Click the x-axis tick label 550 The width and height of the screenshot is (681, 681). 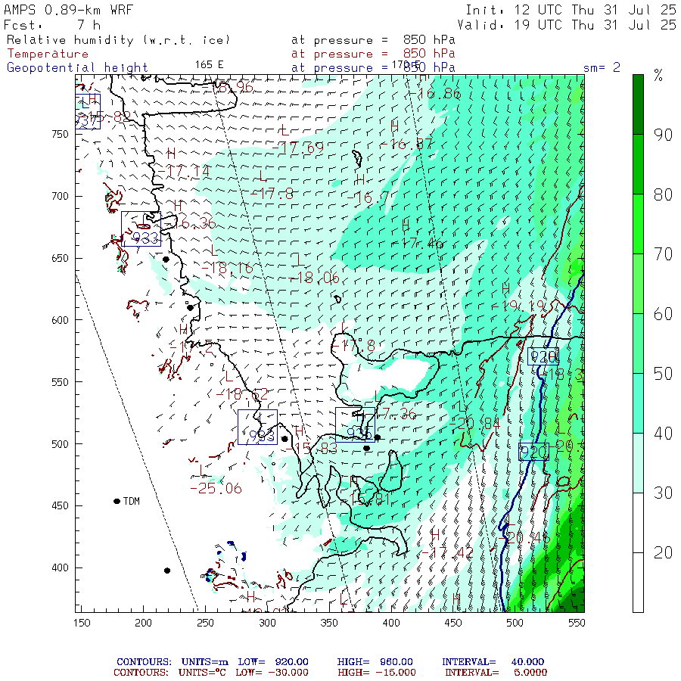pyautogui.click(x=577, y=623)
